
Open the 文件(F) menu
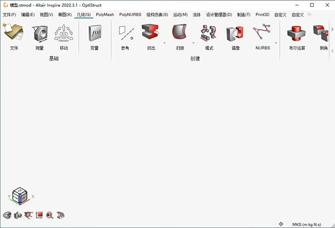click(9, 14)
